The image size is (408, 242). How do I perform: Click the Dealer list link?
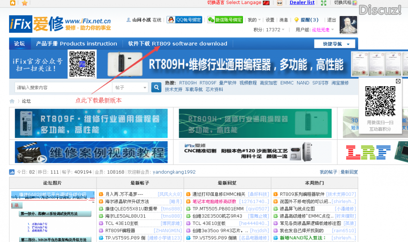pos(302,3)
